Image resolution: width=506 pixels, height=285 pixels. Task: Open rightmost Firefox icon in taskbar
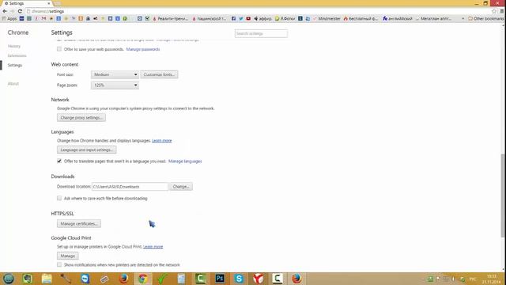point(296,279)
